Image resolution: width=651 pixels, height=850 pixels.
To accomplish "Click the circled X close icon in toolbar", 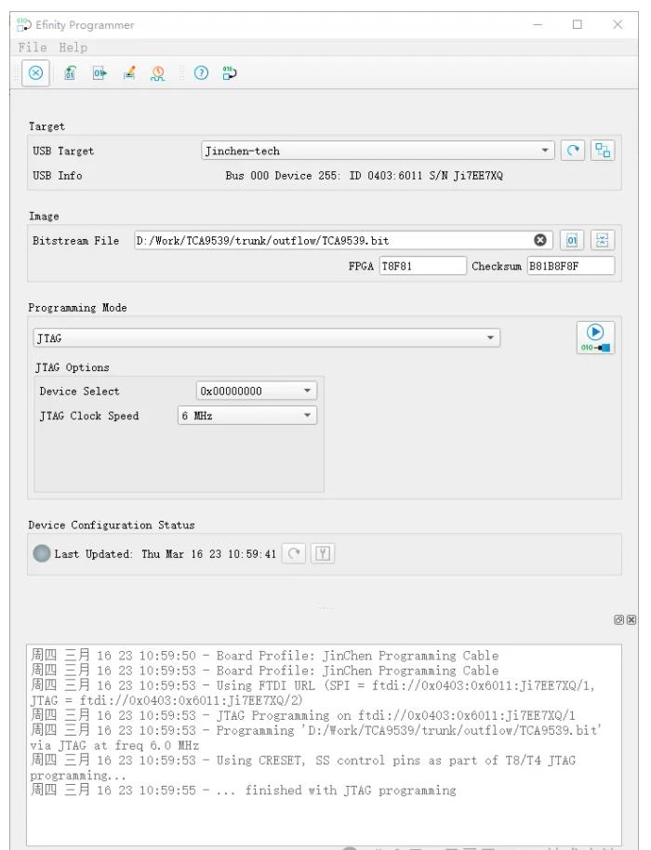I will 35,73.
